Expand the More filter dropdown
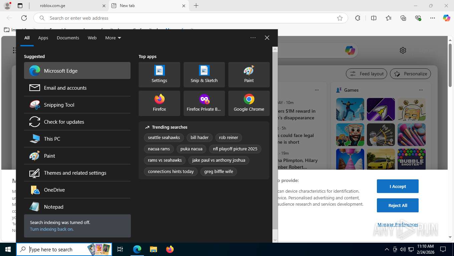The height and width of the screenshot is (256, 454). click(113, 38)
